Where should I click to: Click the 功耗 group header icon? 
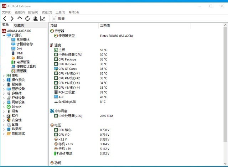pyautogui.click(x=52, y=163)
